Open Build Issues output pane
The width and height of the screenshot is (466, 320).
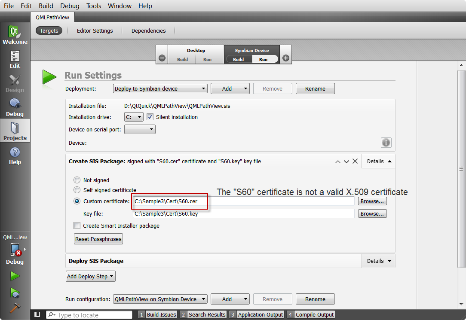(x=158, y=314)
